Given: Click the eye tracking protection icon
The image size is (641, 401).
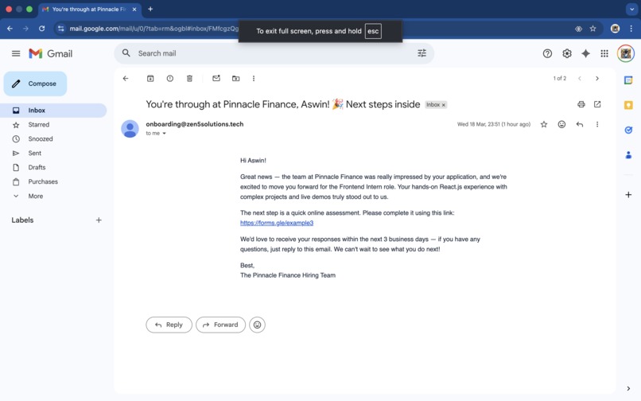Looking at the screenshot, I should click(x=578, y=28).
